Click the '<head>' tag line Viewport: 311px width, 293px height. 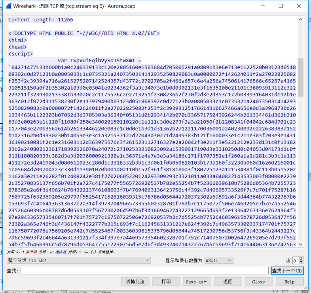(x=17, y=47)
